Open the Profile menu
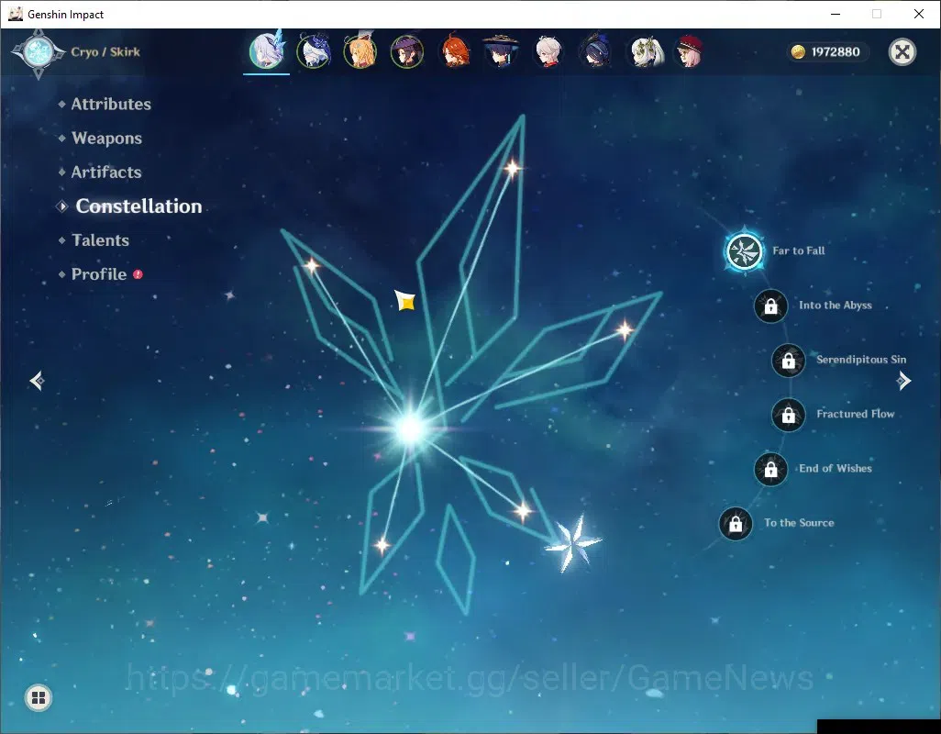 pyautogui.click(x=99, y=274)
